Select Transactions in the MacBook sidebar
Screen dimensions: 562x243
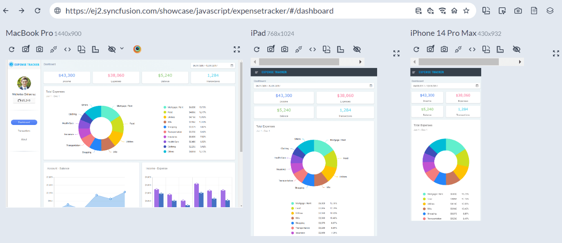[x=24, y=131]
